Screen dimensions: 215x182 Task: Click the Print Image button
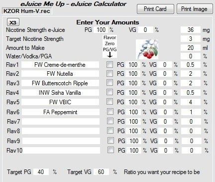[x=195, y=9]
